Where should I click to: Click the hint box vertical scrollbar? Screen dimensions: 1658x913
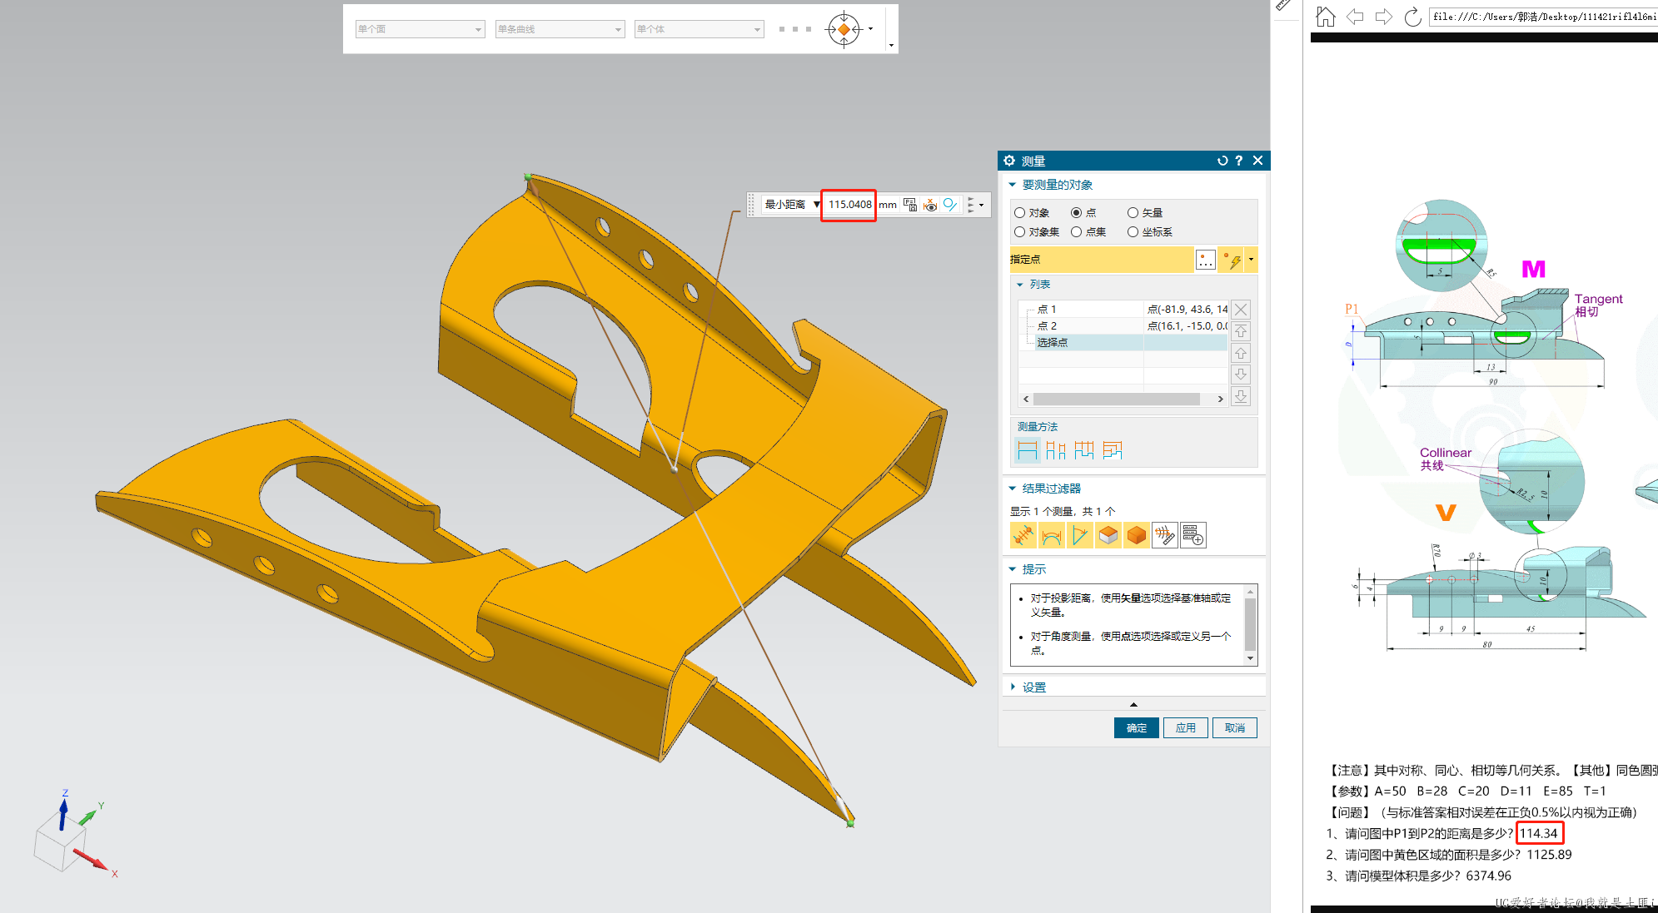point(1250,624)
